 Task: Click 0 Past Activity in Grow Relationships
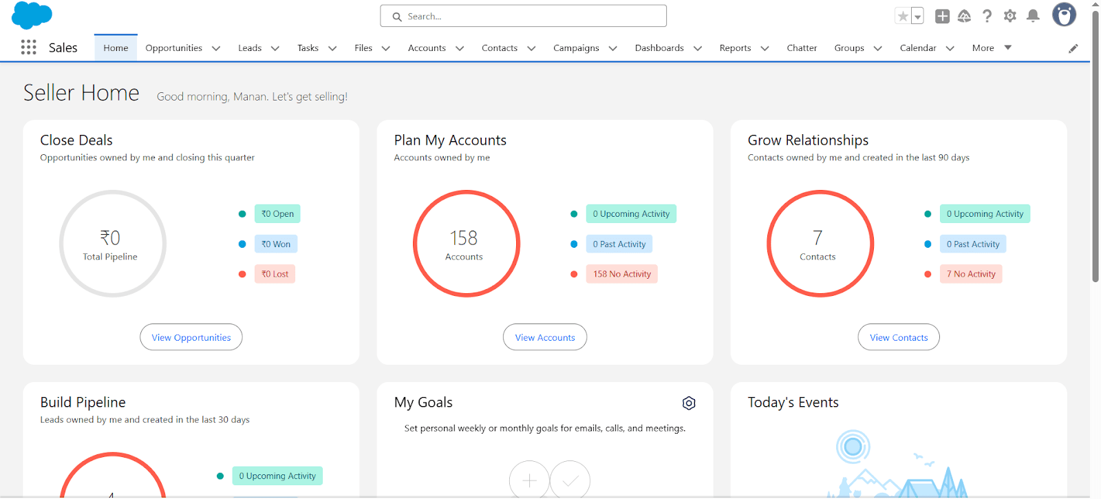pyautogui.click(x=973, y=244)
